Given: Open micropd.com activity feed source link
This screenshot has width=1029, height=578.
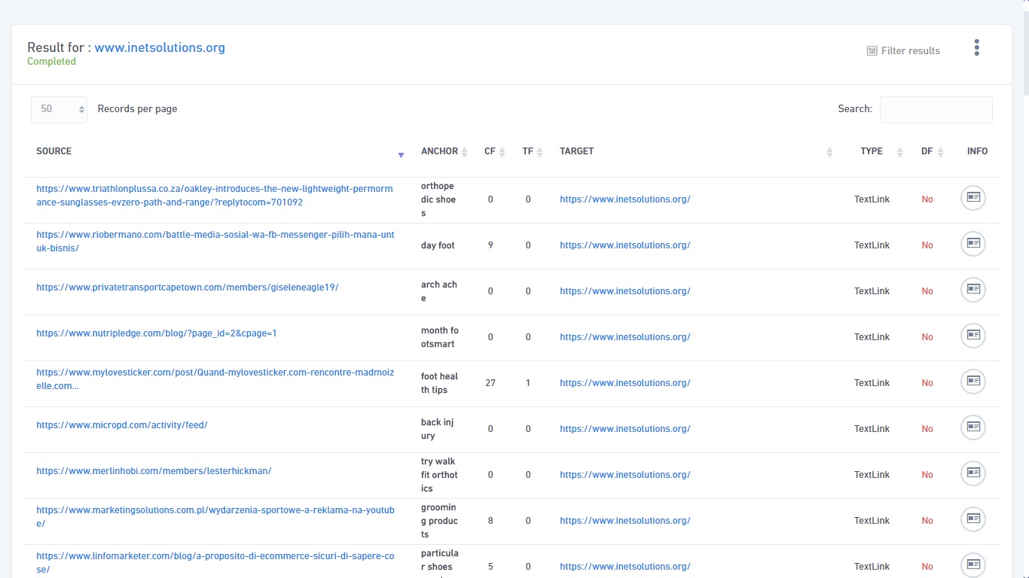Looking at the screenshot, I should pyautogui.click(x=122, y=425).
